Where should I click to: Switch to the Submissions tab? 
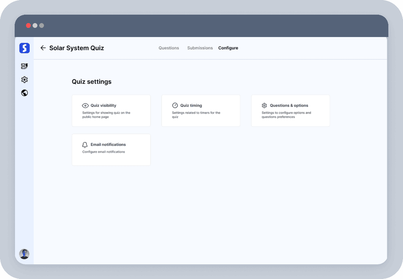tap(200, 48)
